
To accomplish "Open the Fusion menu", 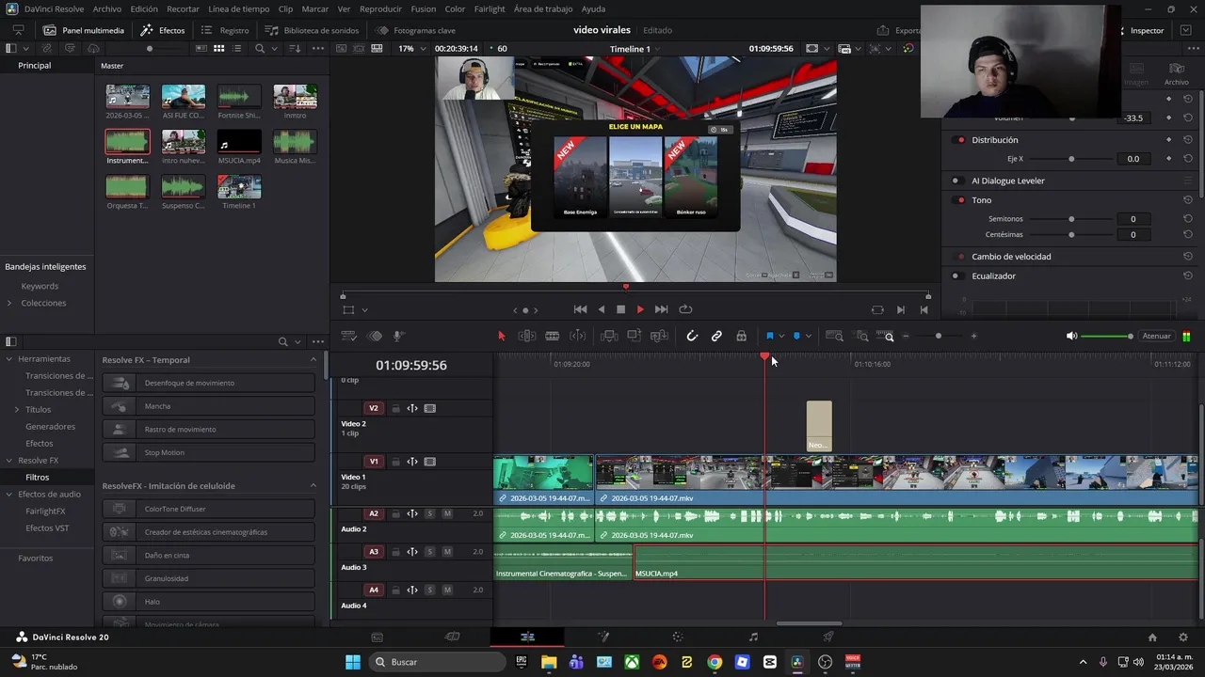I will pyautogui.click(x=424, y=8).
